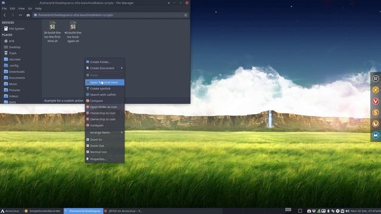Viewport: 381px width, 214px height.
Task: Click the gear settings tray icon
Action: tap(338, 211)
